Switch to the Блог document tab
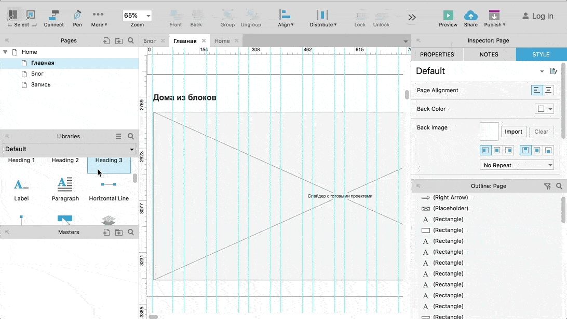The image size is (567, 319). (x=150, y=41)
